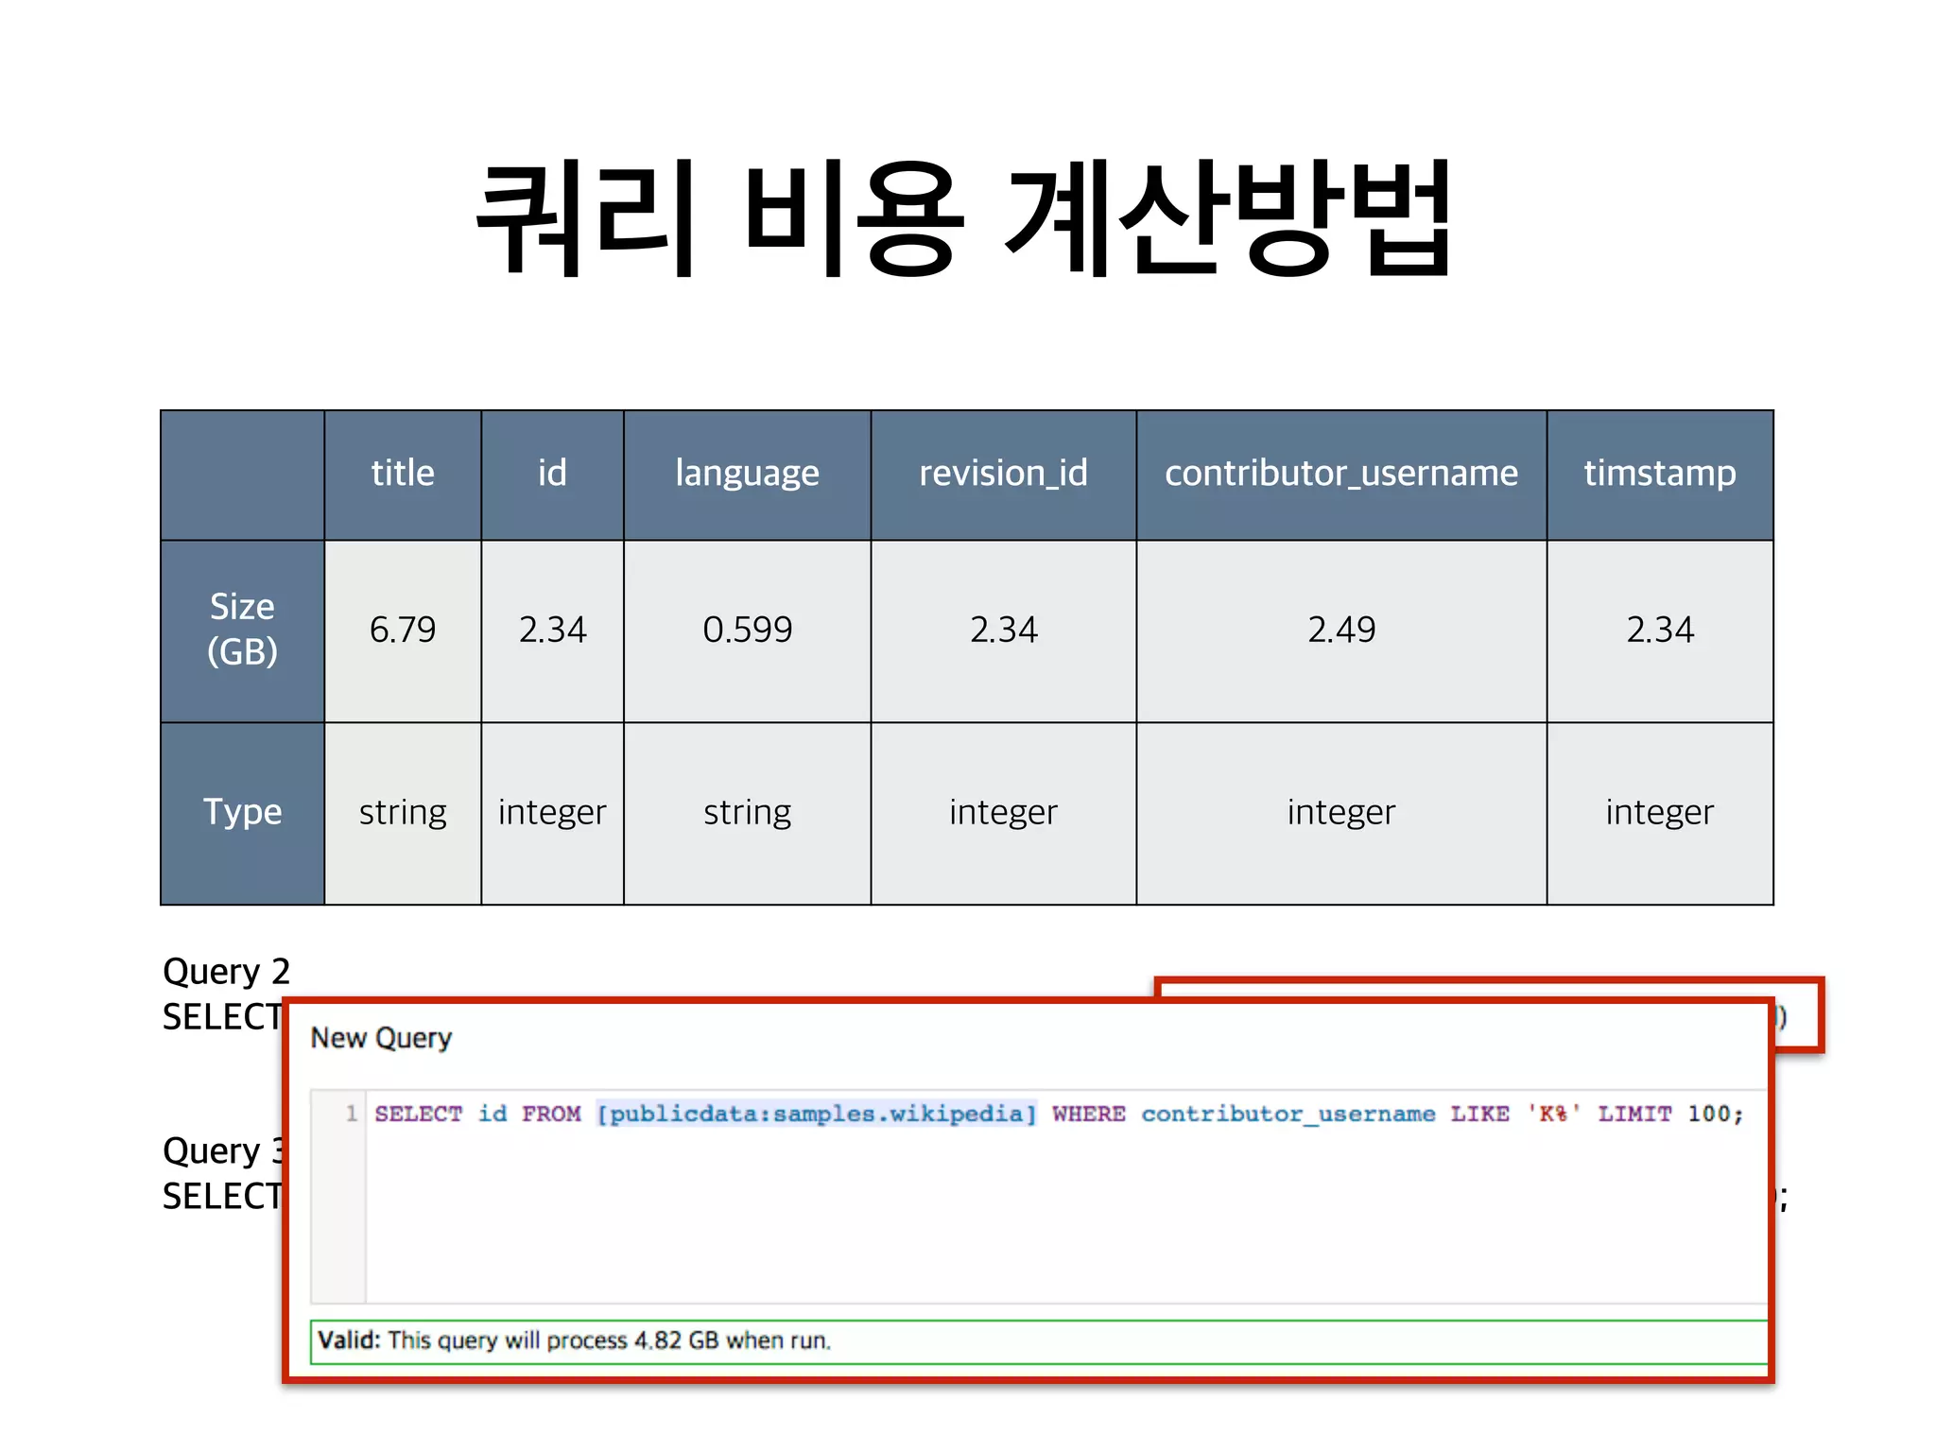Click the 'LIMIT 100;' clause in the editor
This screenshot has width=1936, height=1452.
pos(1669,1114)
